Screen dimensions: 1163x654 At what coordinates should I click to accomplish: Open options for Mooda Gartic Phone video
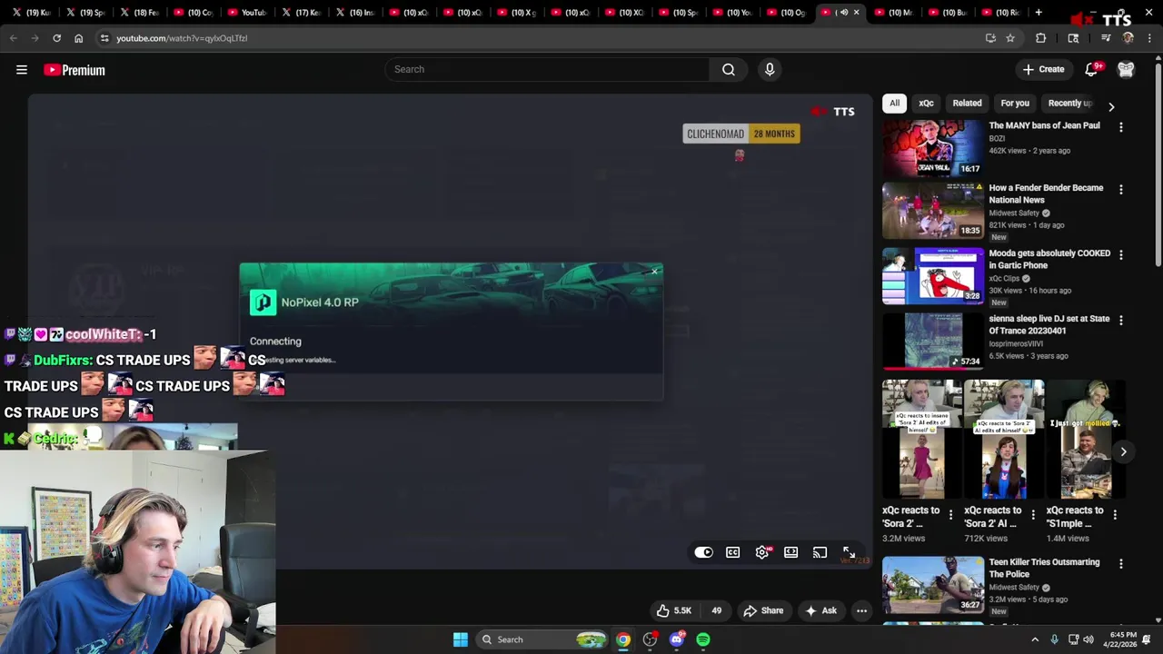1120,255
